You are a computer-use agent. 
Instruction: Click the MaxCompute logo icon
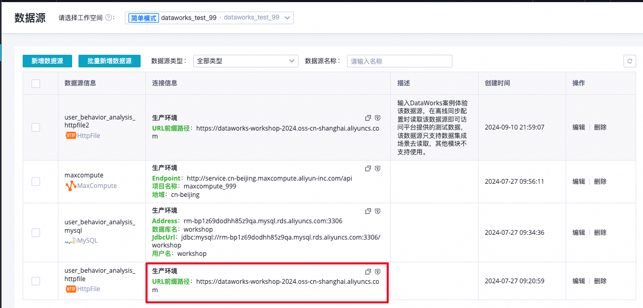click(71, 186)
